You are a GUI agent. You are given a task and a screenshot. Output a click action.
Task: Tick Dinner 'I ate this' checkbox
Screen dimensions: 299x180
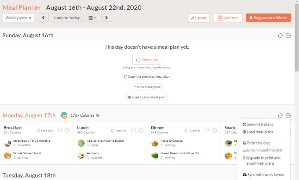click(x=186, y=130)
